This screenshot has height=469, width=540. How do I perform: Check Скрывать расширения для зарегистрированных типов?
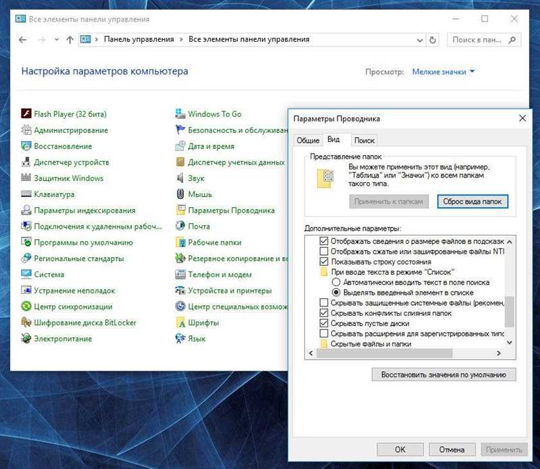324,333
